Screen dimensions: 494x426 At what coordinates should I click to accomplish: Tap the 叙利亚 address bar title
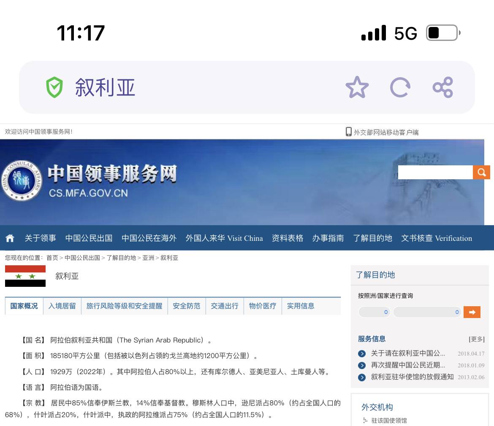click(105, 87)
